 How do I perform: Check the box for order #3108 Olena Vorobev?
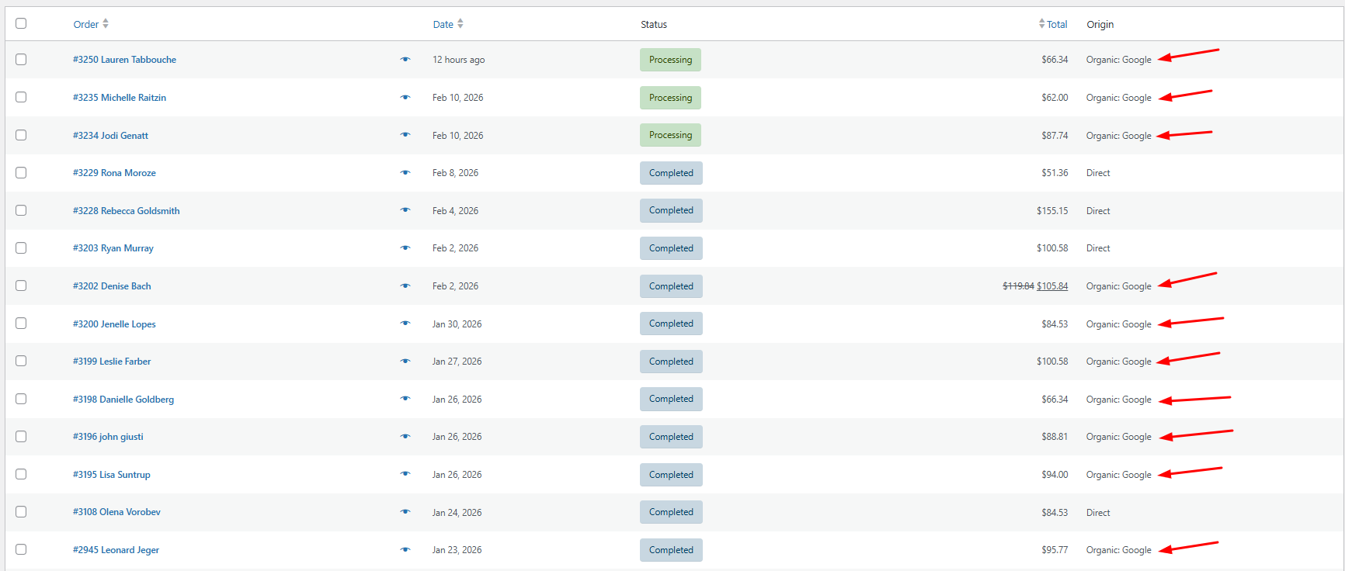21,512
